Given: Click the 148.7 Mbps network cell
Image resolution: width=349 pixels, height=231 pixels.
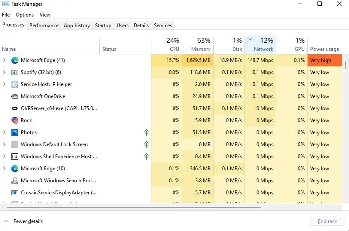Looking at the screenshot, I should 260,60.
